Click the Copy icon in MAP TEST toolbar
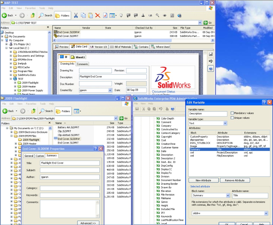Screen dimensions: 273x225 pos(83,15)
